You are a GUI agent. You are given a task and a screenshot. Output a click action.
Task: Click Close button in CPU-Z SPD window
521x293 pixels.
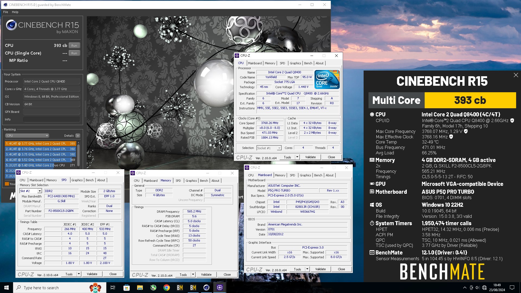coord(113,274)
